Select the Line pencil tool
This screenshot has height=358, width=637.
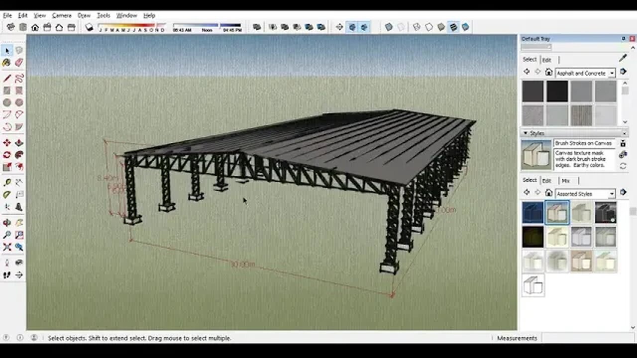click(x=7, y=79)
